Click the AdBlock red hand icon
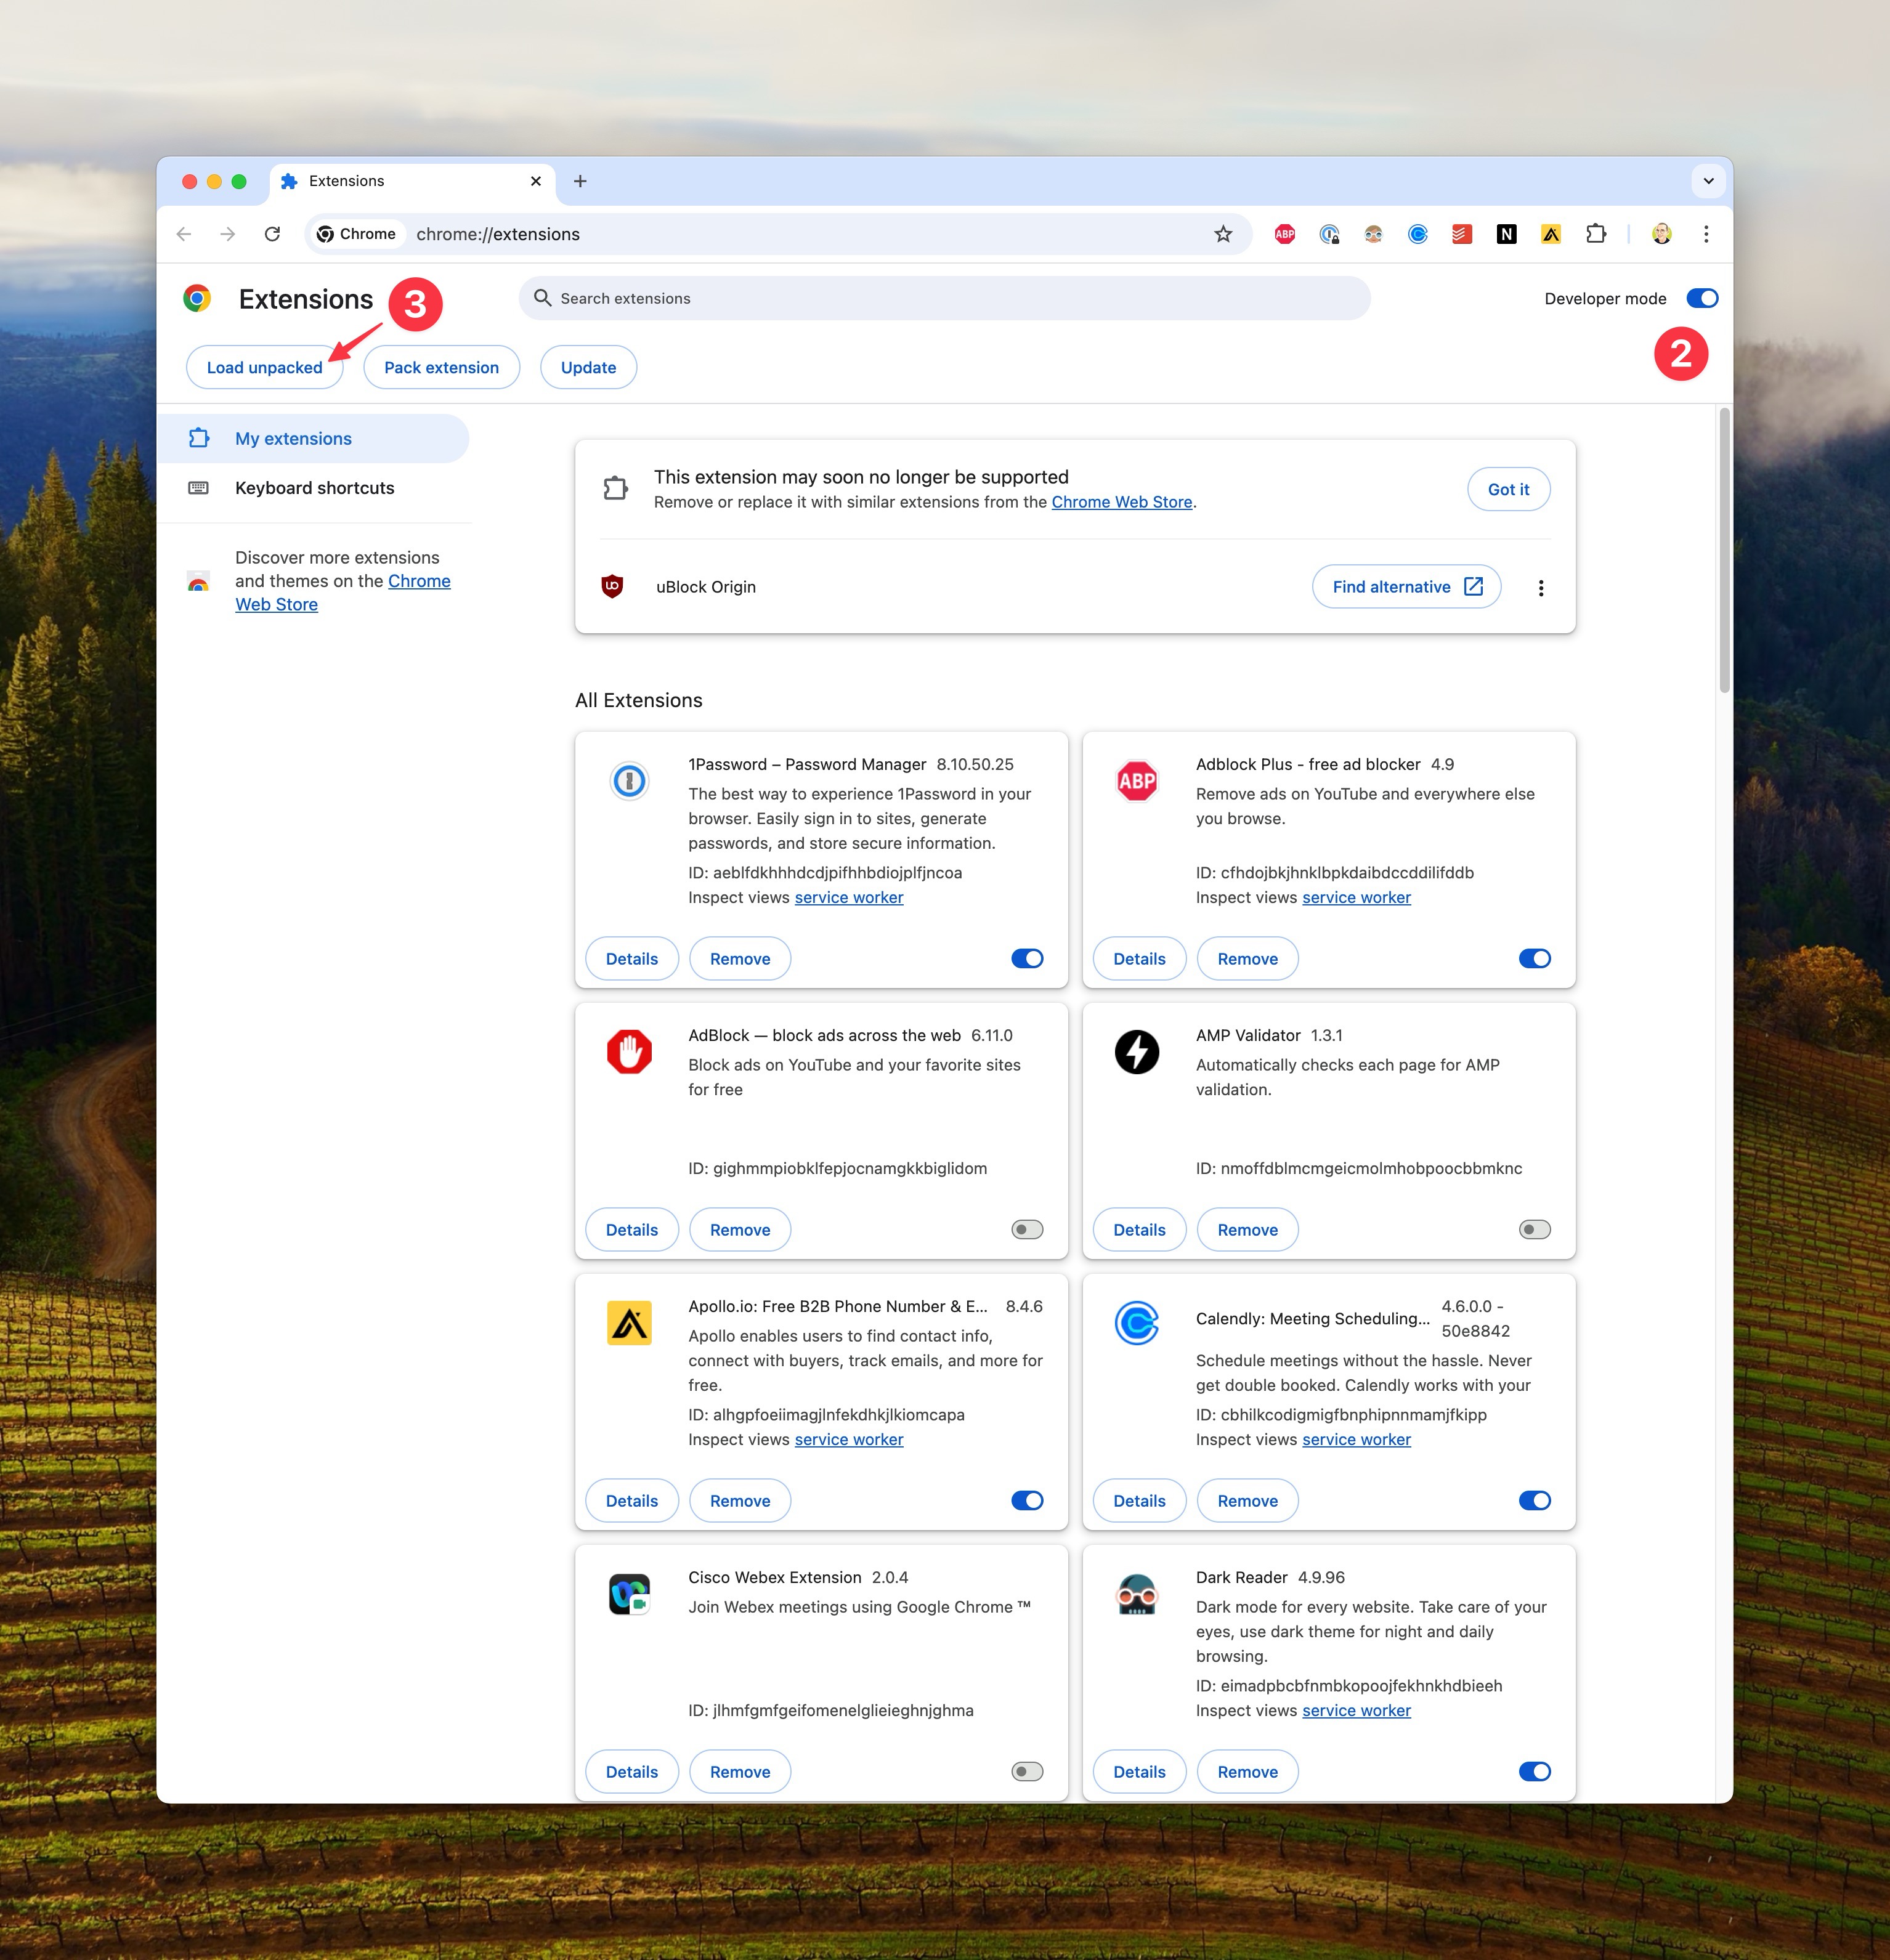 (x=629, y=1052)
